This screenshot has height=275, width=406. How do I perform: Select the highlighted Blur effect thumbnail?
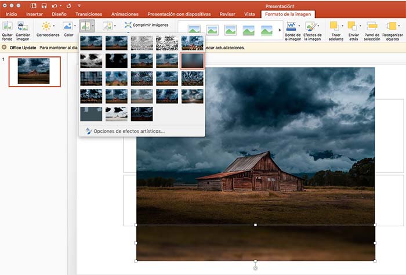[192, 60]
